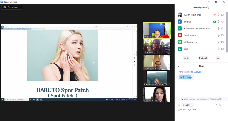Toggle Vibhuti Arora's camera icon

click(223, 42)
